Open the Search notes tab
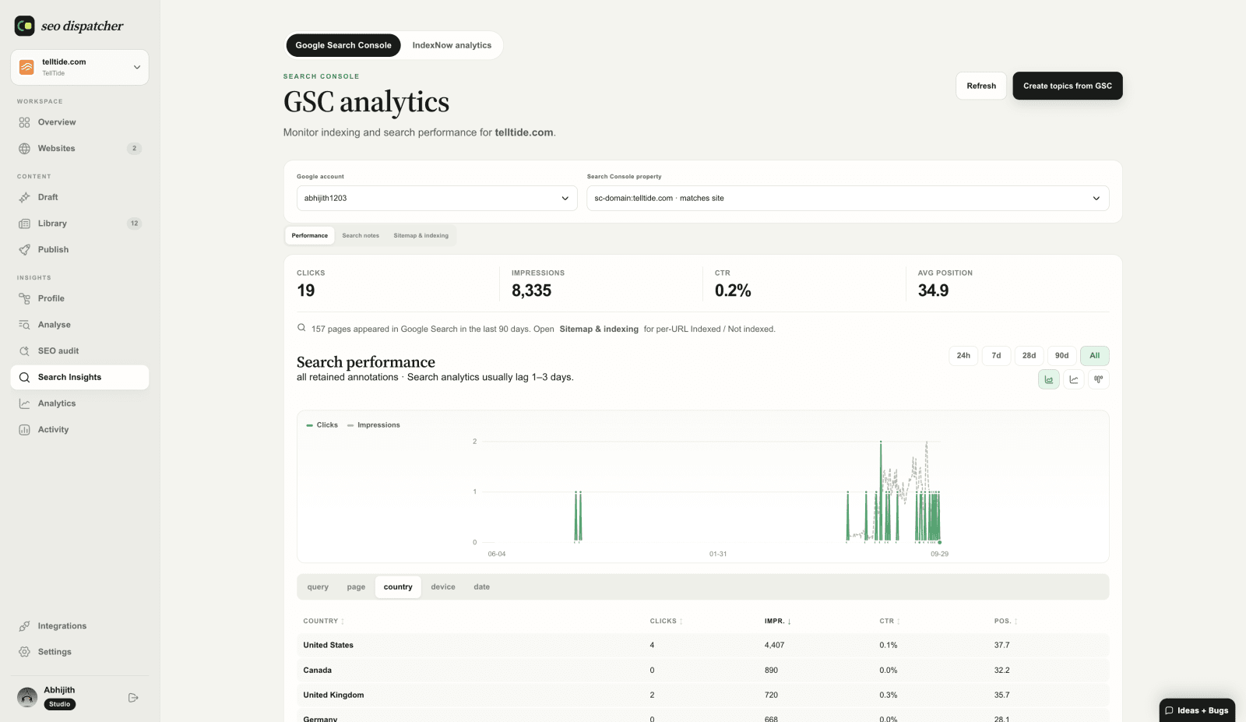This screenshot has width=1246, height=722. [x=361, y=236]
